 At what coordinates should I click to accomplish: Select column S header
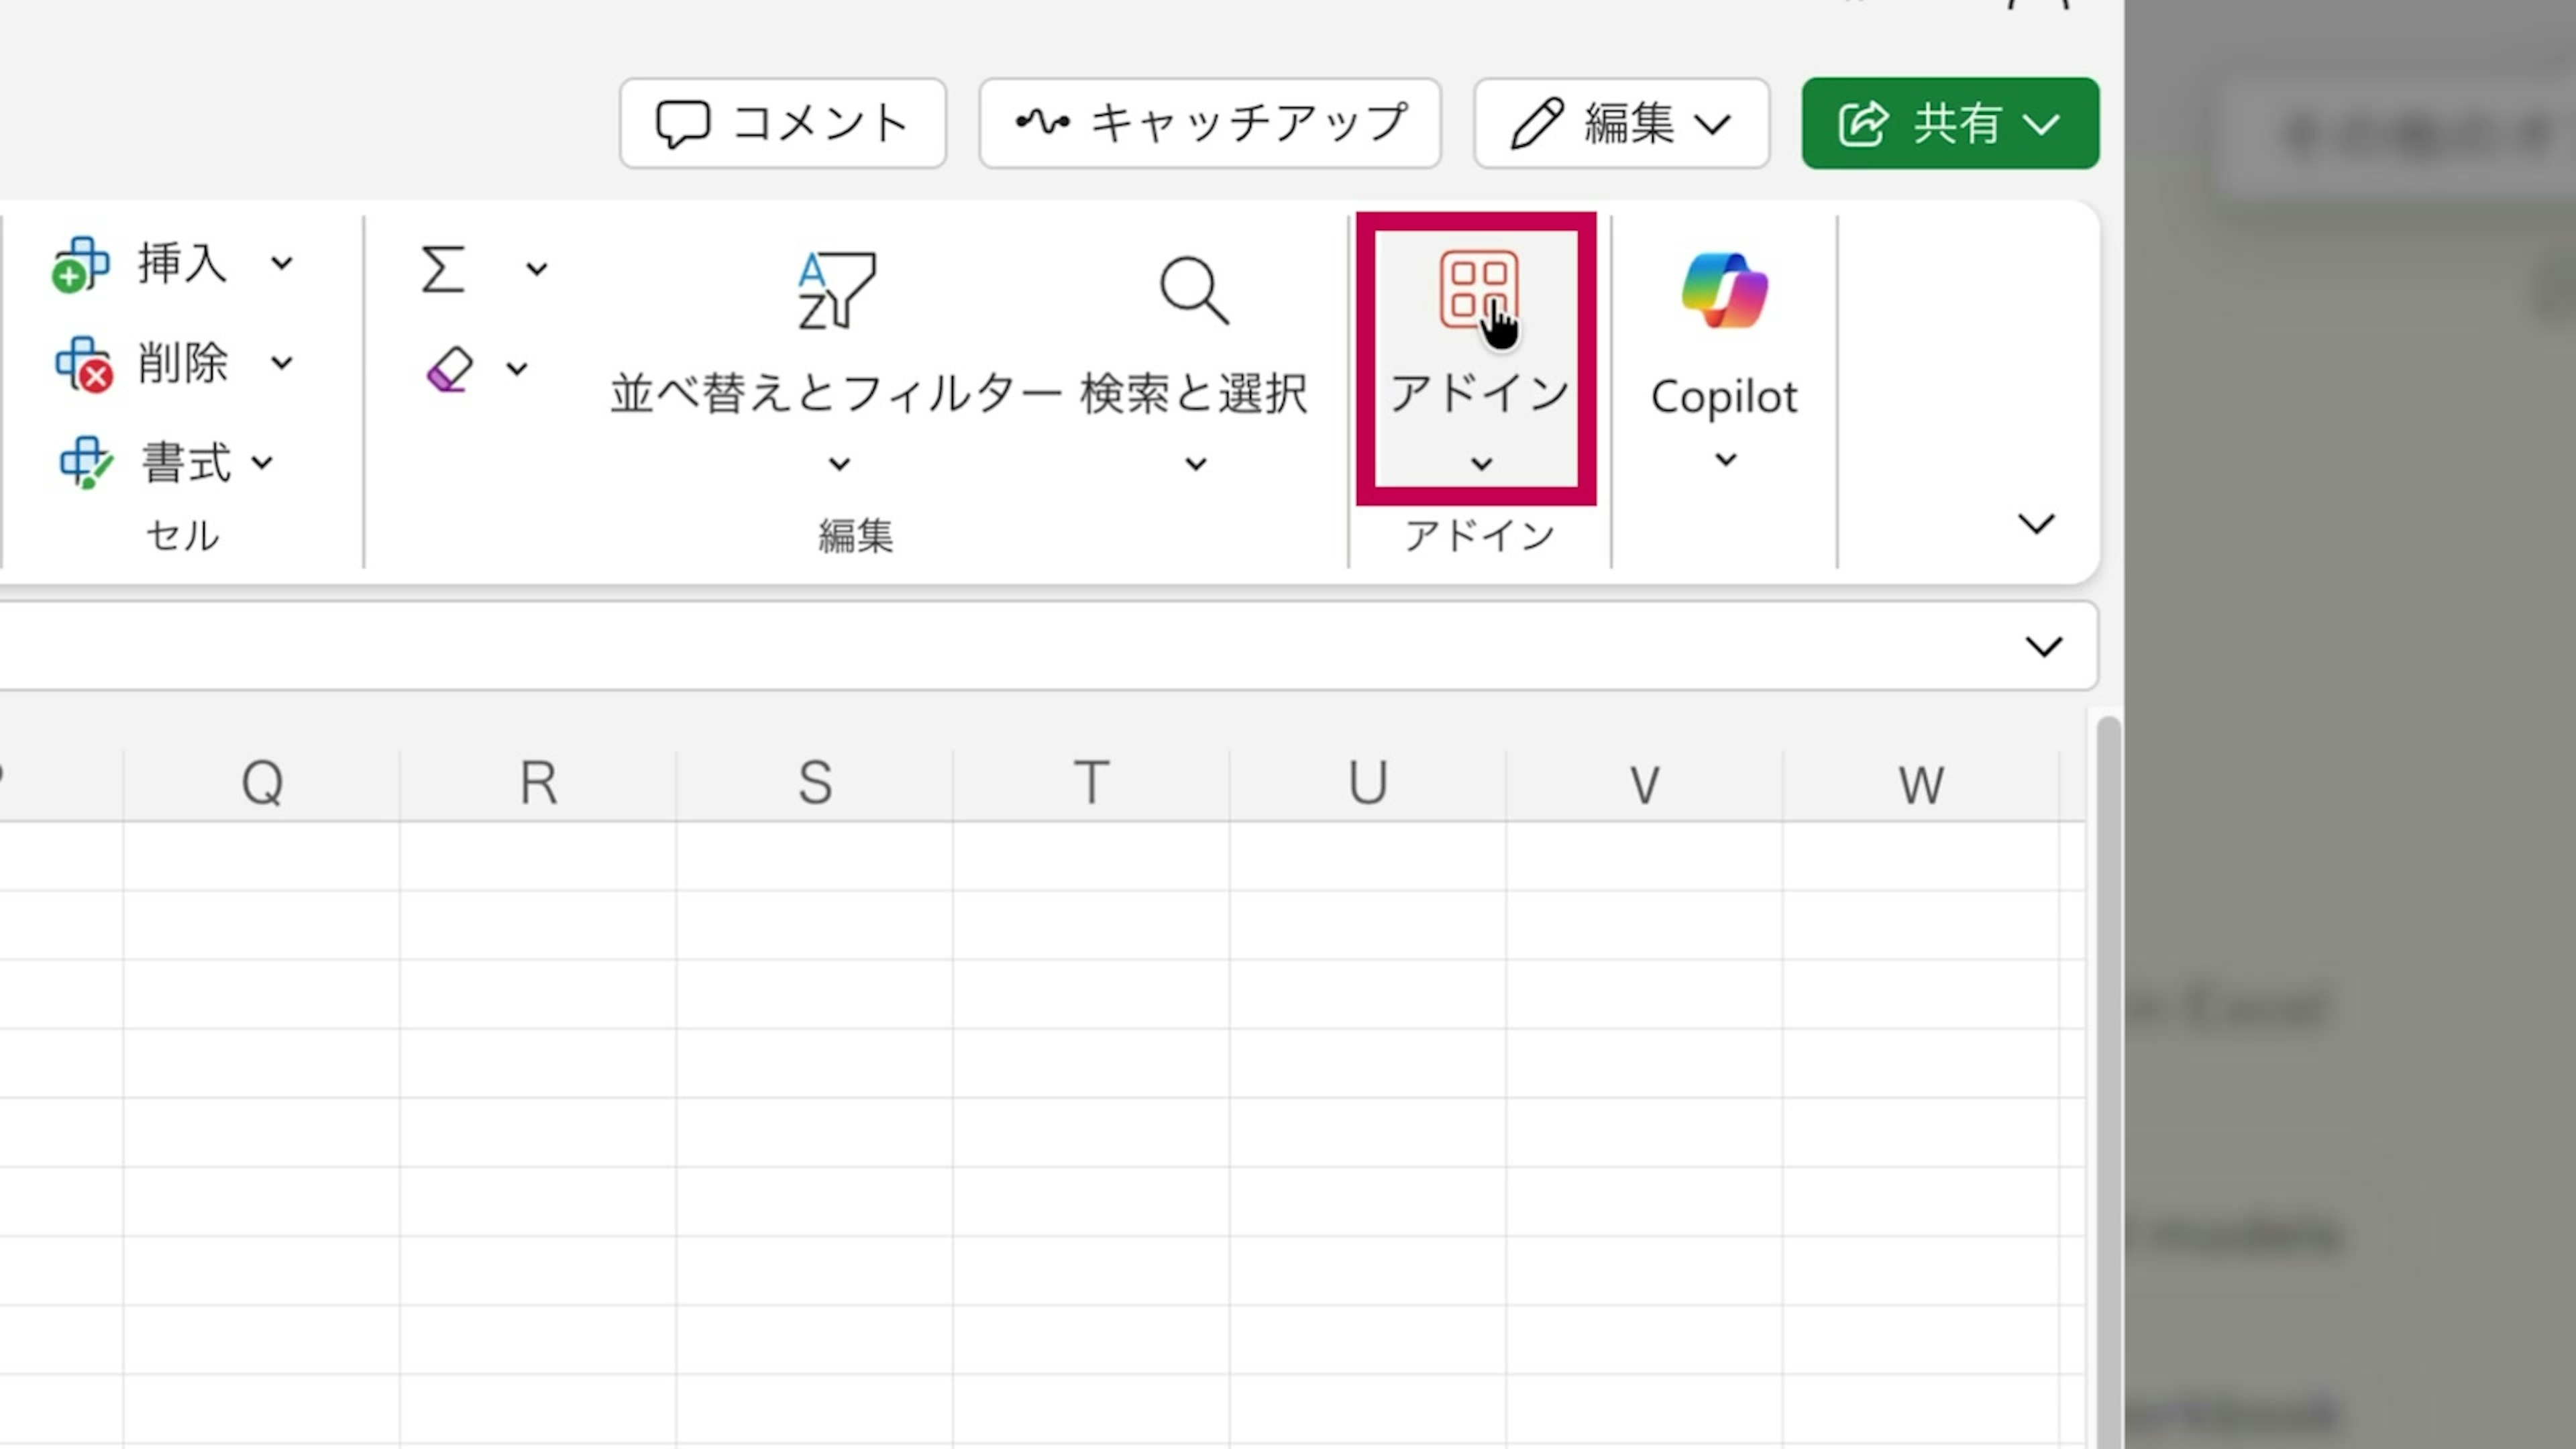click(x=815, y=783)
